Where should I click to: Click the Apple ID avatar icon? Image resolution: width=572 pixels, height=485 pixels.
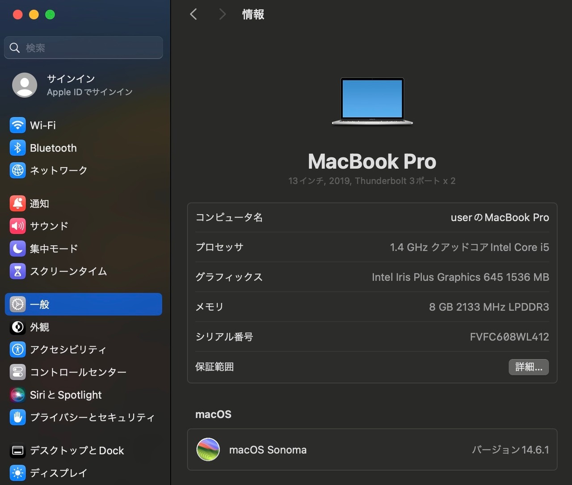click(x=25, y=85)
